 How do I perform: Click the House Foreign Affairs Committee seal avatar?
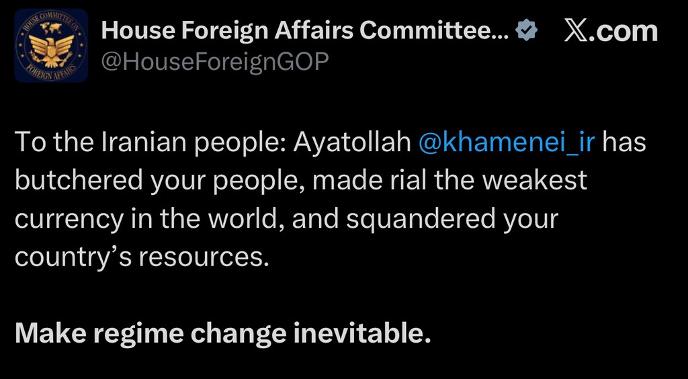pos(51,45)
